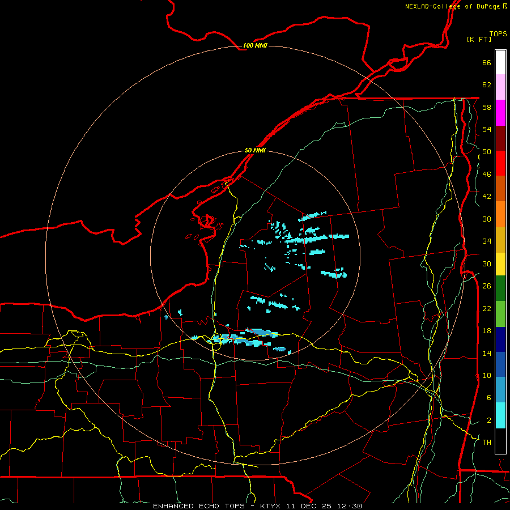510x510 pixels.
Task: Select legend value 46
Action: click(487, 175)
